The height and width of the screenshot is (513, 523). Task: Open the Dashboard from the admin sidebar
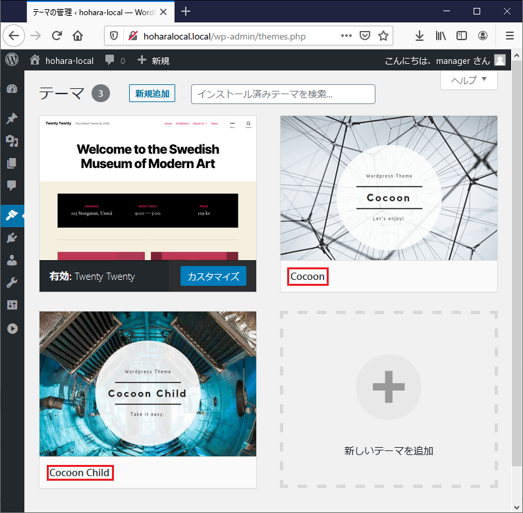(12, 90)
